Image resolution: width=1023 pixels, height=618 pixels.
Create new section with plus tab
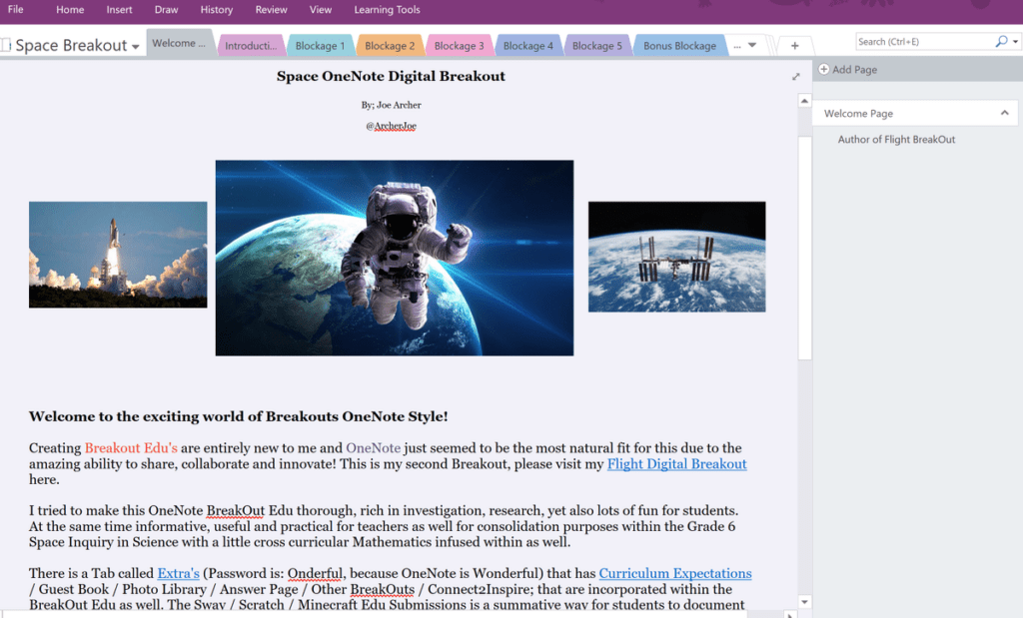pyautogui.click(x=794, y=46)
